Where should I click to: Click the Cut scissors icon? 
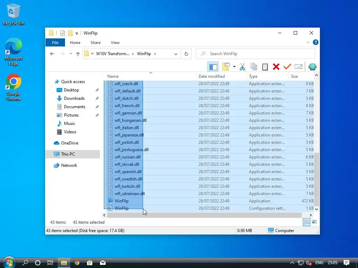point(243,67)
